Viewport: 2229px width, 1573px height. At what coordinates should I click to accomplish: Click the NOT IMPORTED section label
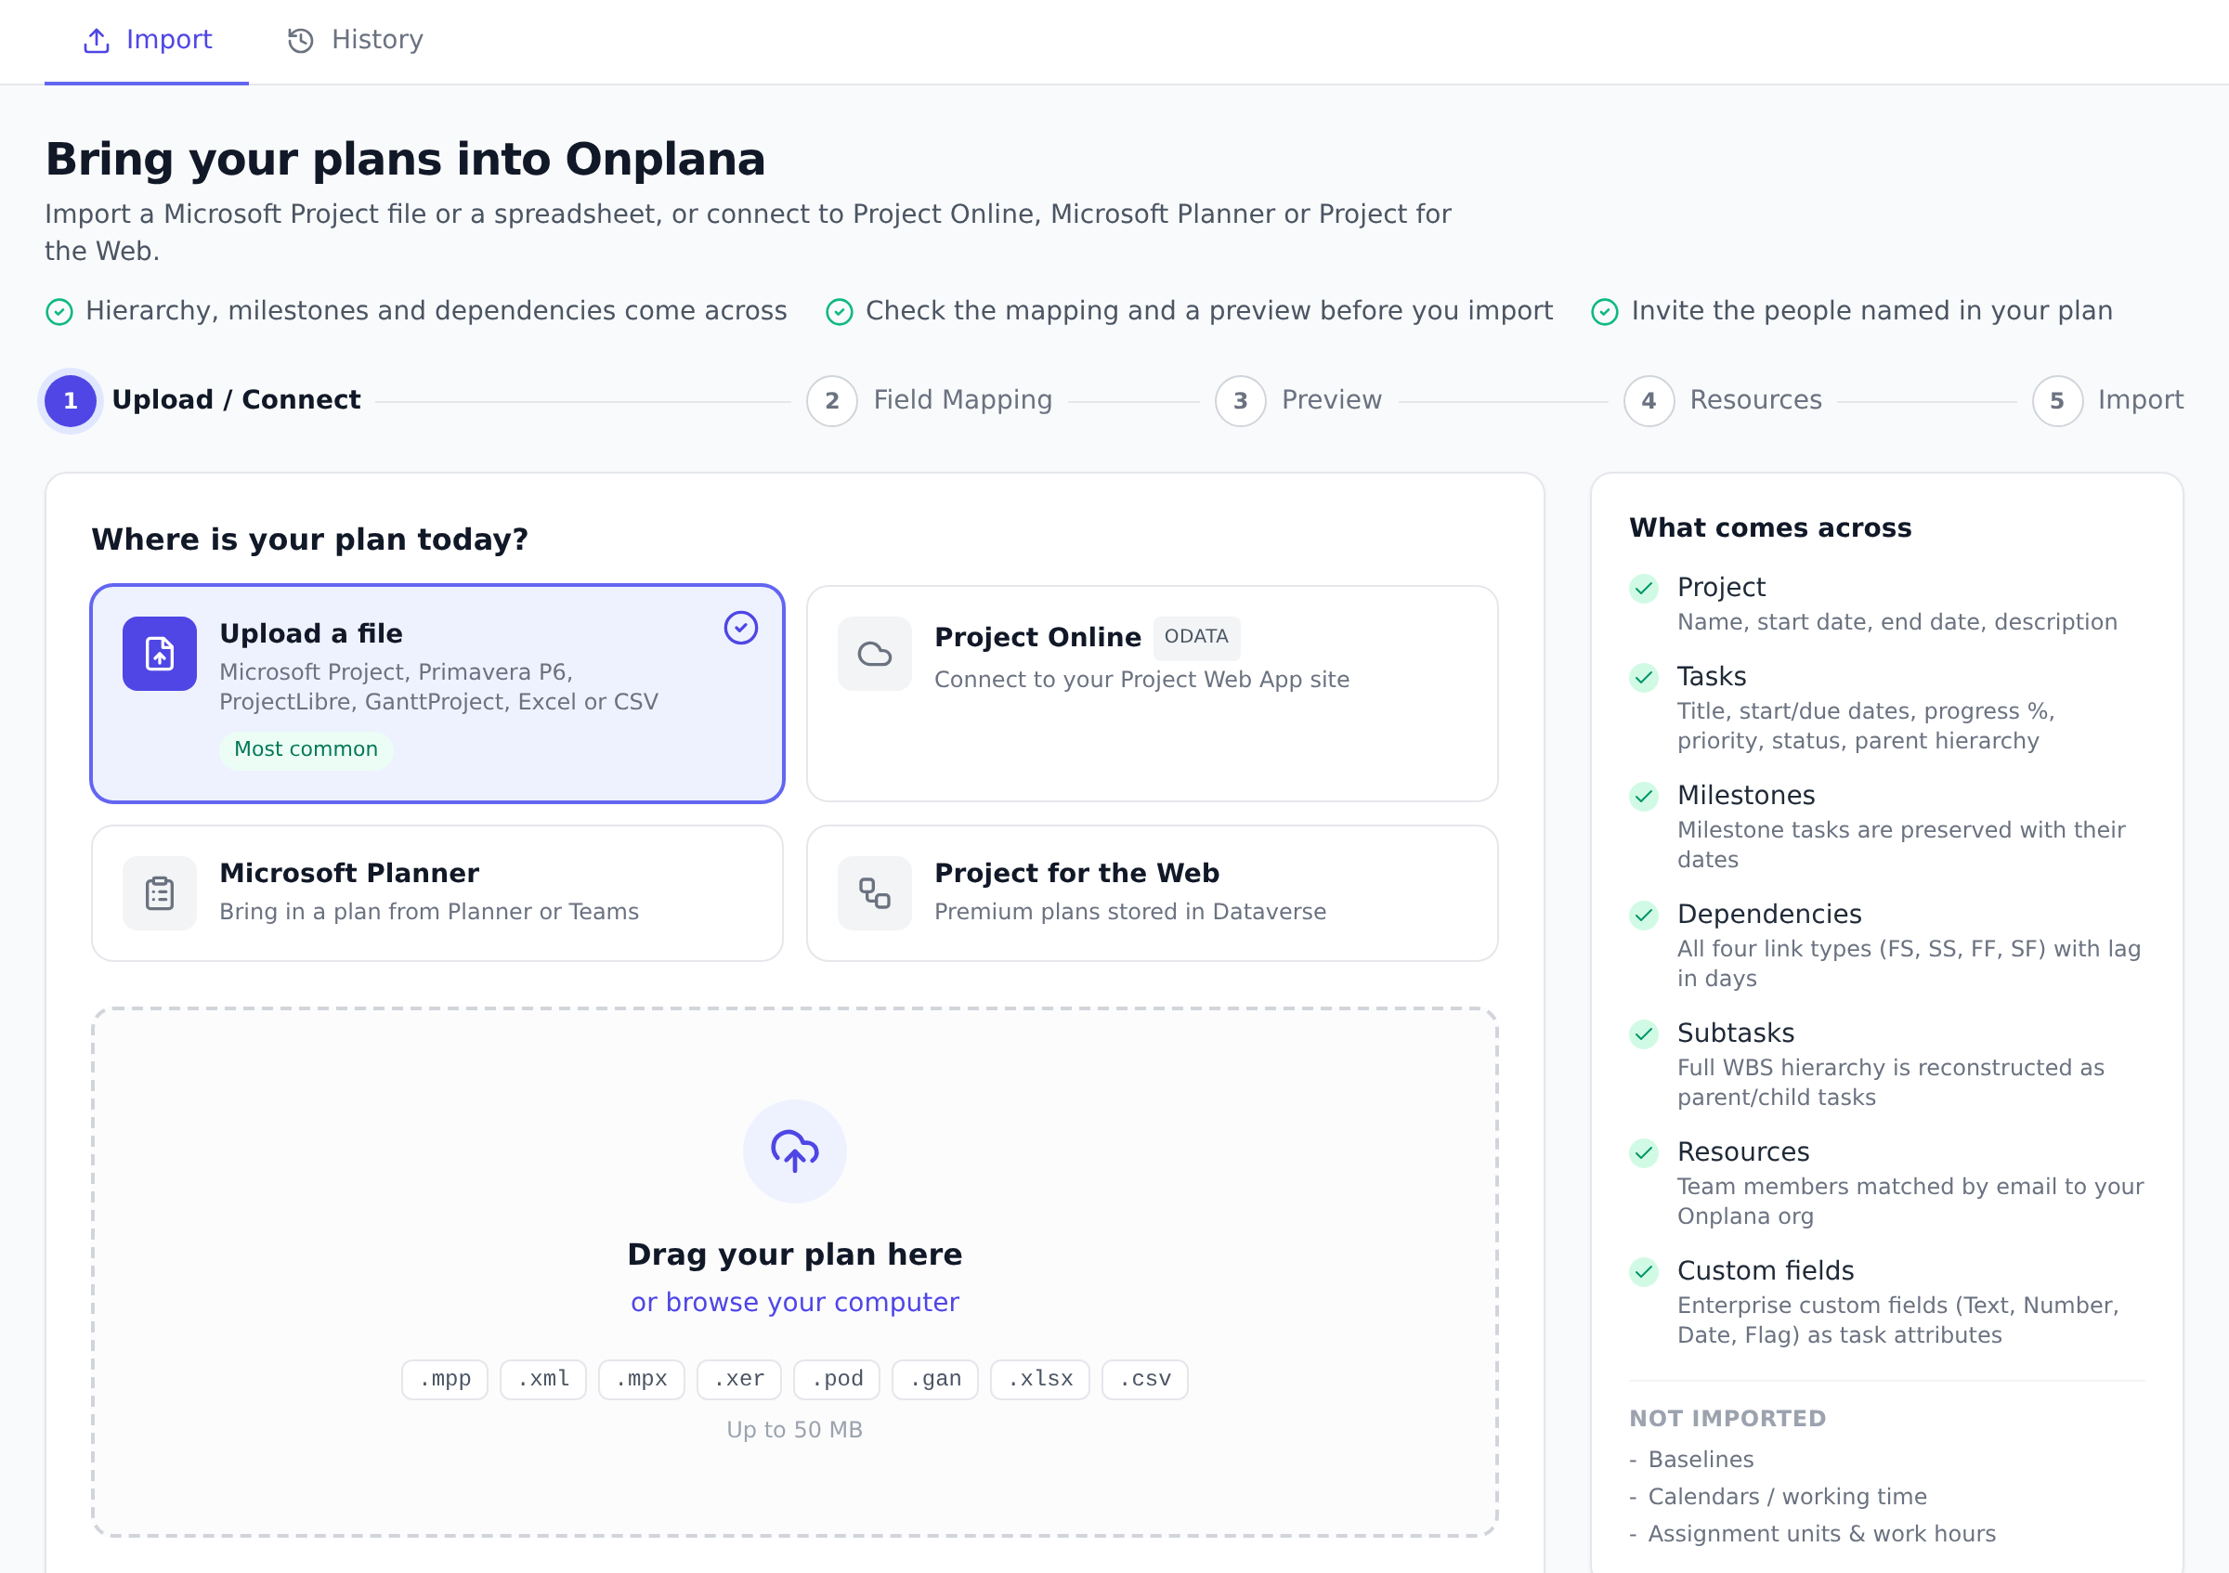coord(1728,1419)
